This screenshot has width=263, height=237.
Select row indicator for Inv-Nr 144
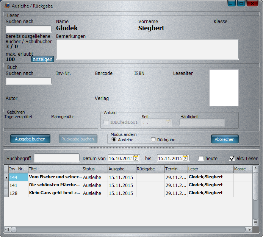6,177
